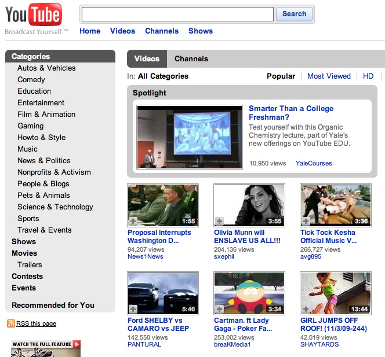The image size is (385, 357).
Task: Open Channels in the top navigation
Action: (x=162, y=31)
